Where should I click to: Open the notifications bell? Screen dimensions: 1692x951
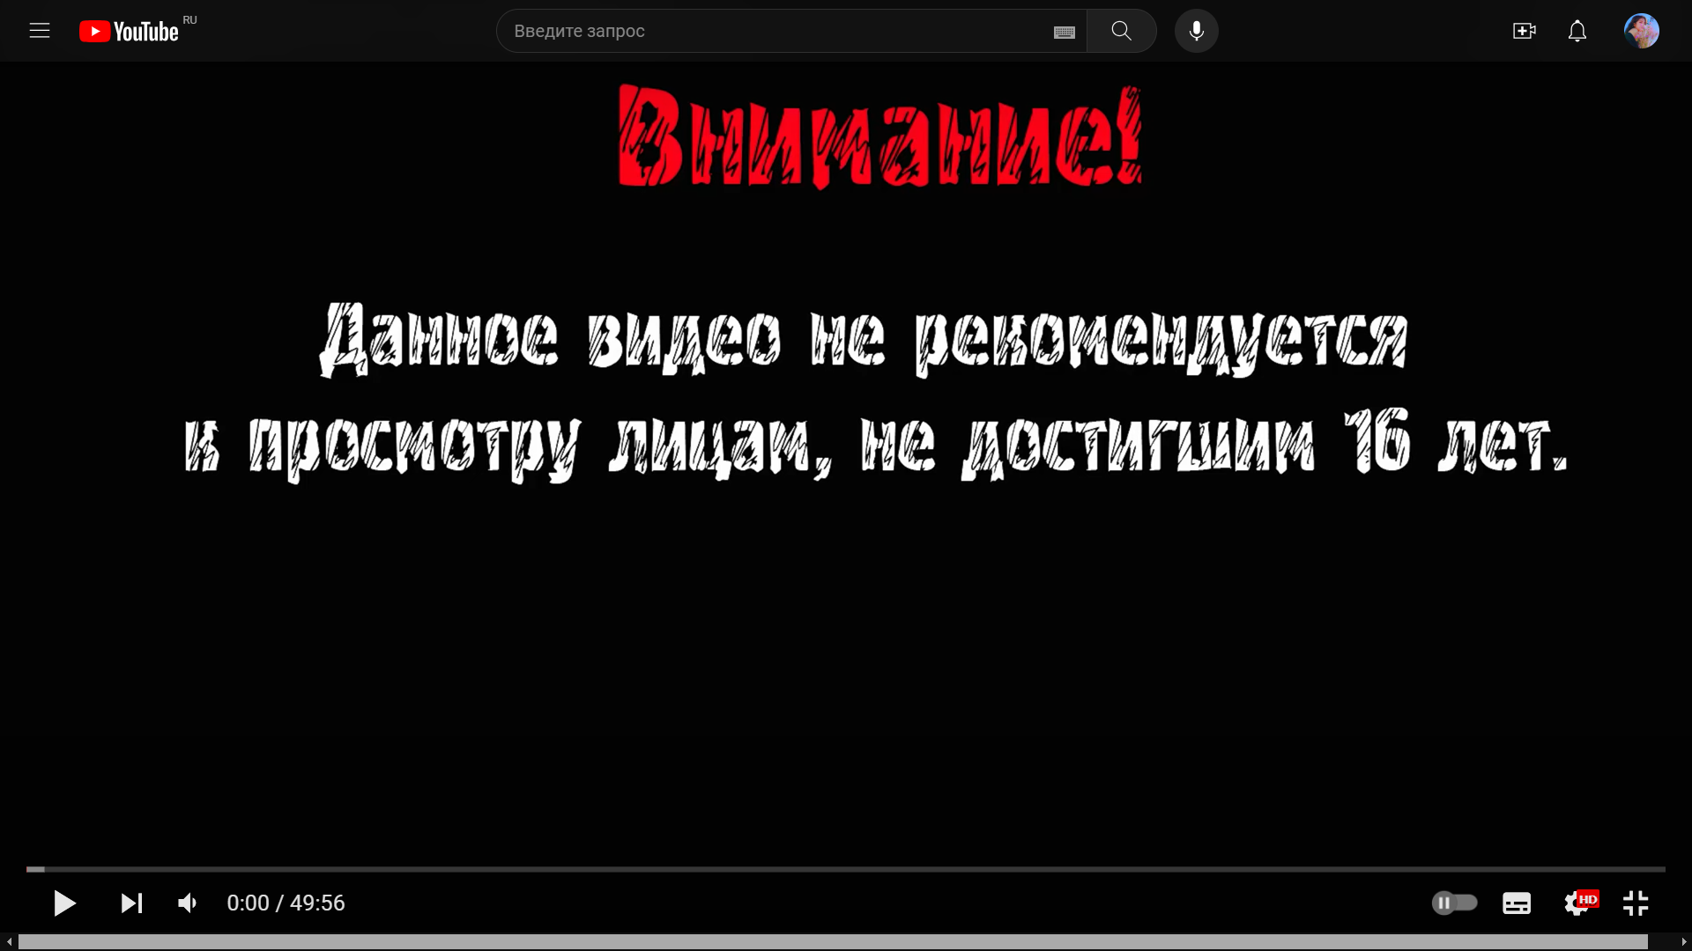point(1577,31)
